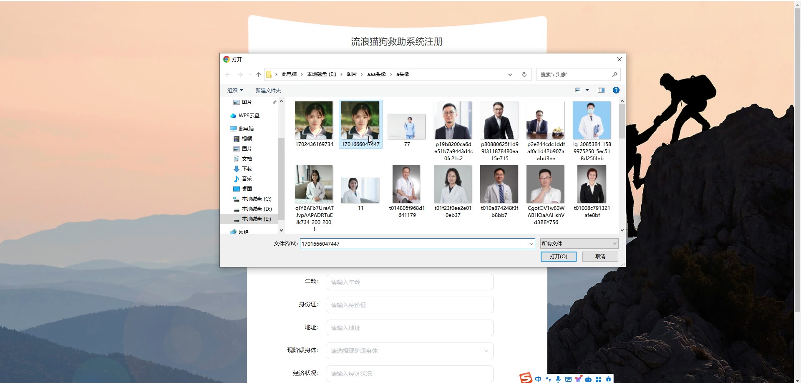Switch Sogou input Chinese/English mode
The image size is (801, 383).
coord(538,379)
